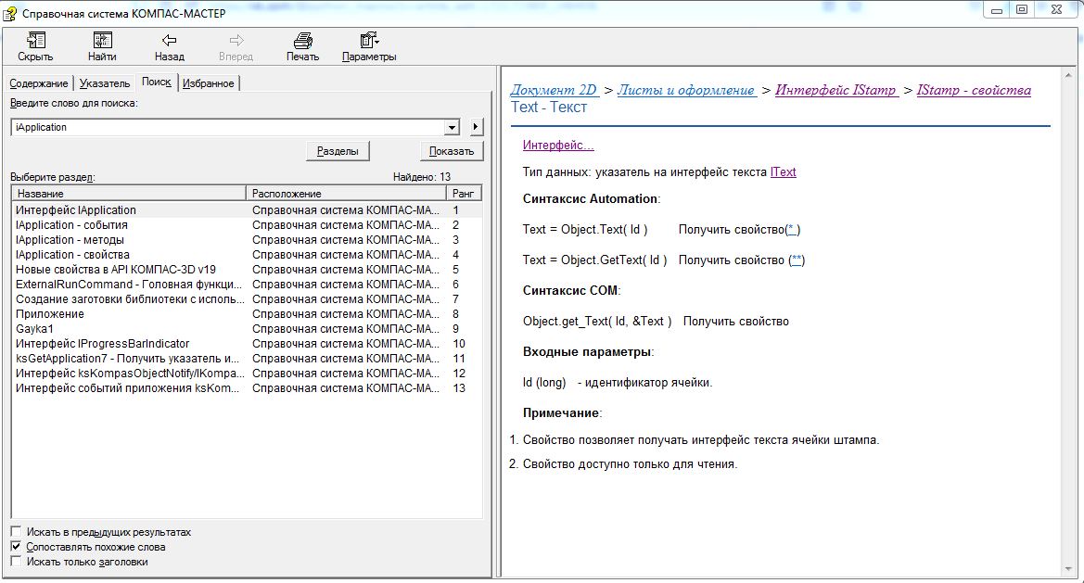Screen dimensions: 1084x583
Task: Open the IText interface link
Action: click(x=784, y=172)
